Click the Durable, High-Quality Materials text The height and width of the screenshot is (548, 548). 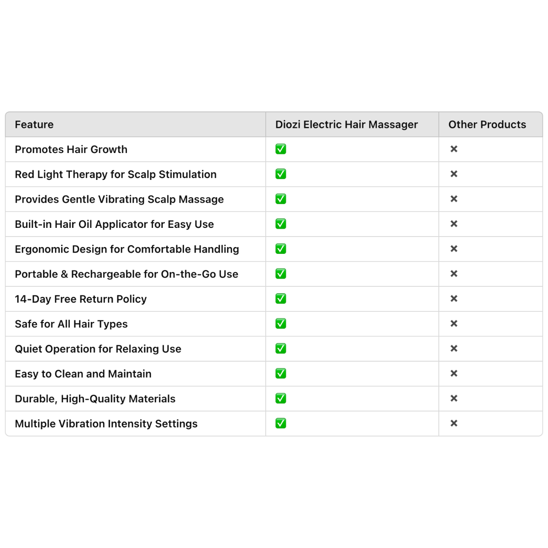[x=95, y=399]
